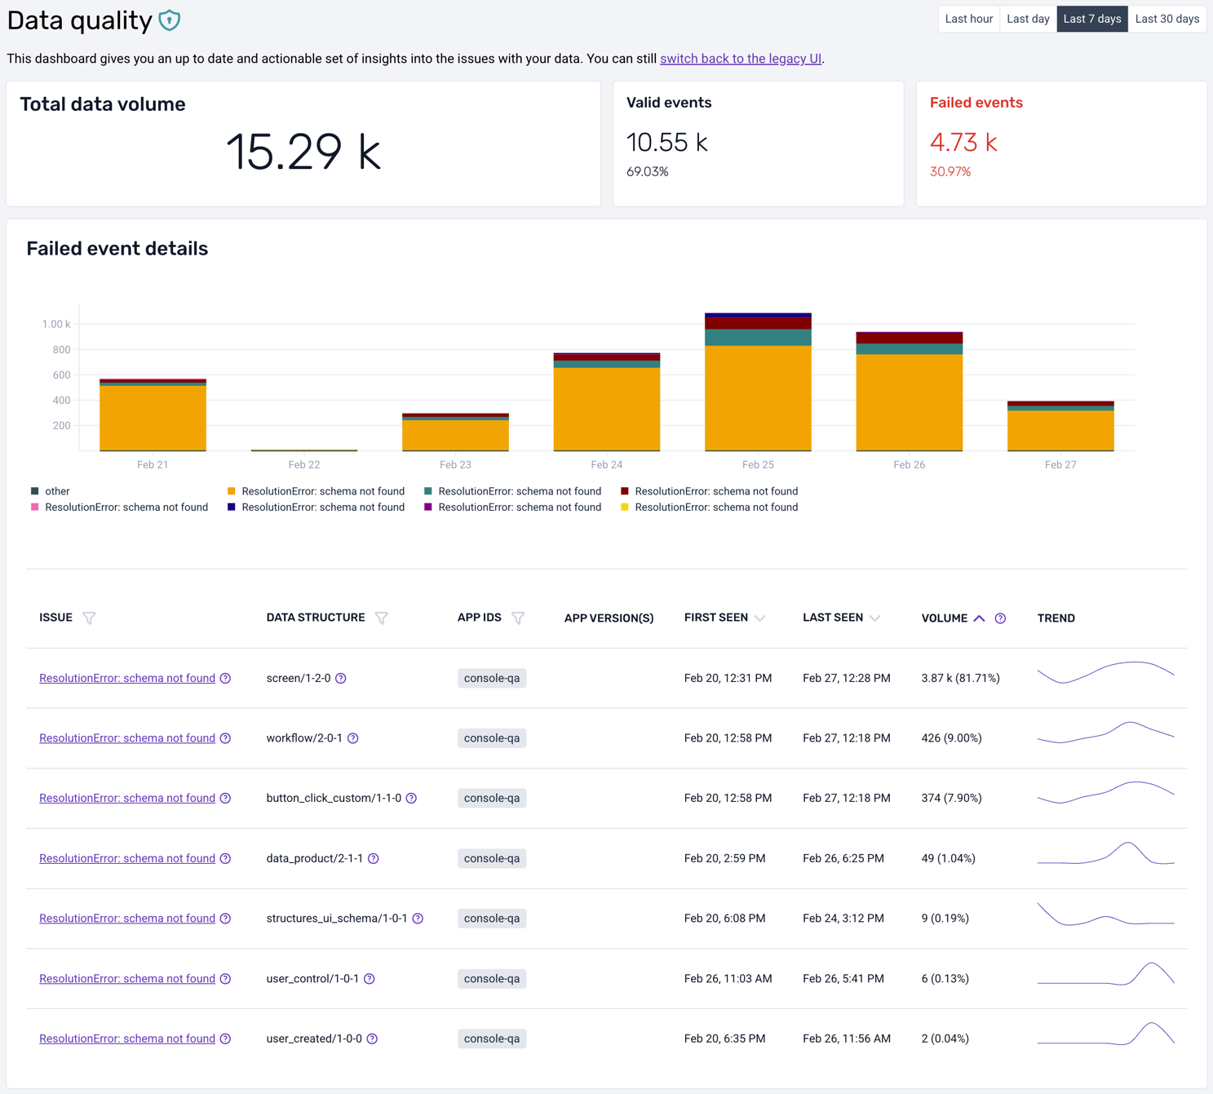Switch to Last 30 days time range

pos(1167,19)
